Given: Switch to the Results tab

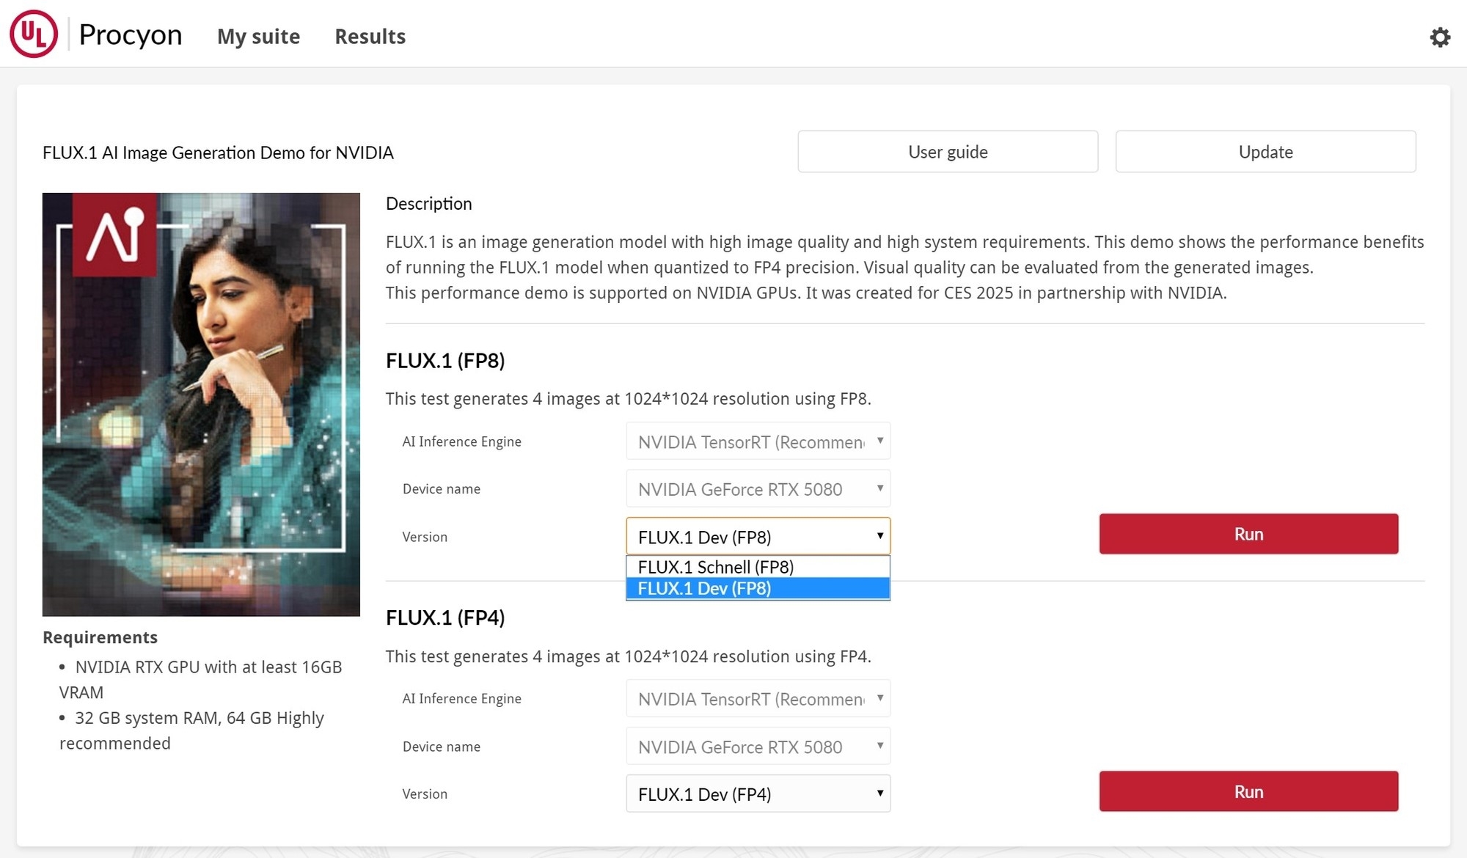Looking at the screenshot, I should (370, 37).
